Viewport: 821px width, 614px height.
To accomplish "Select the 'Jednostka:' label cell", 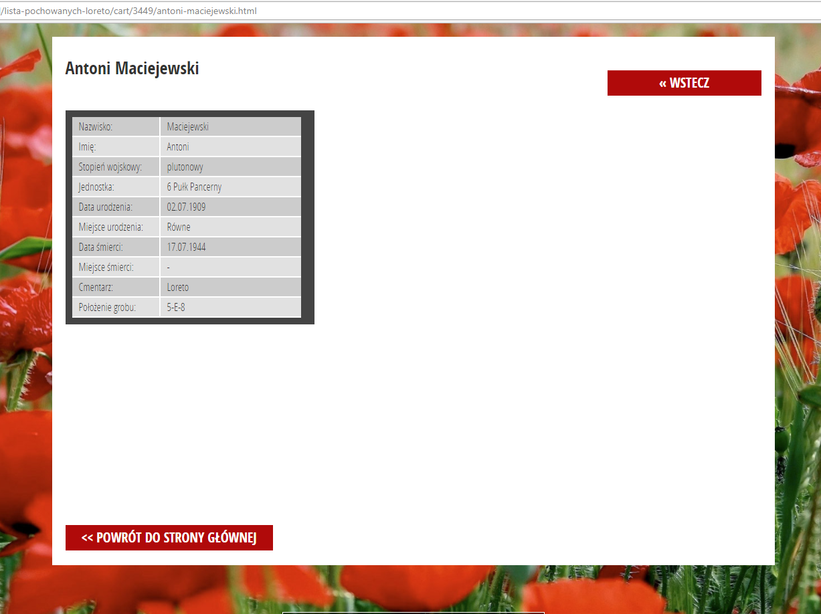I will pyautogui.click(x=116, y=187).
